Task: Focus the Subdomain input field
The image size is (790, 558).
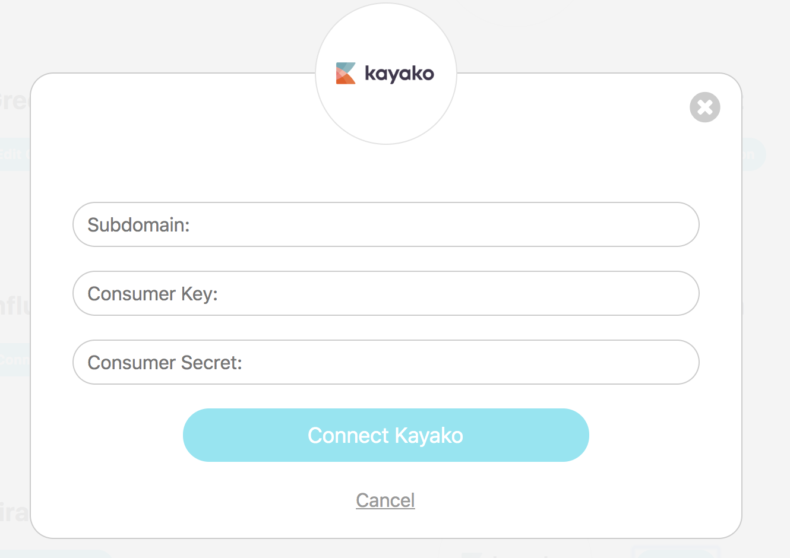Action: (x=385, y=224)
